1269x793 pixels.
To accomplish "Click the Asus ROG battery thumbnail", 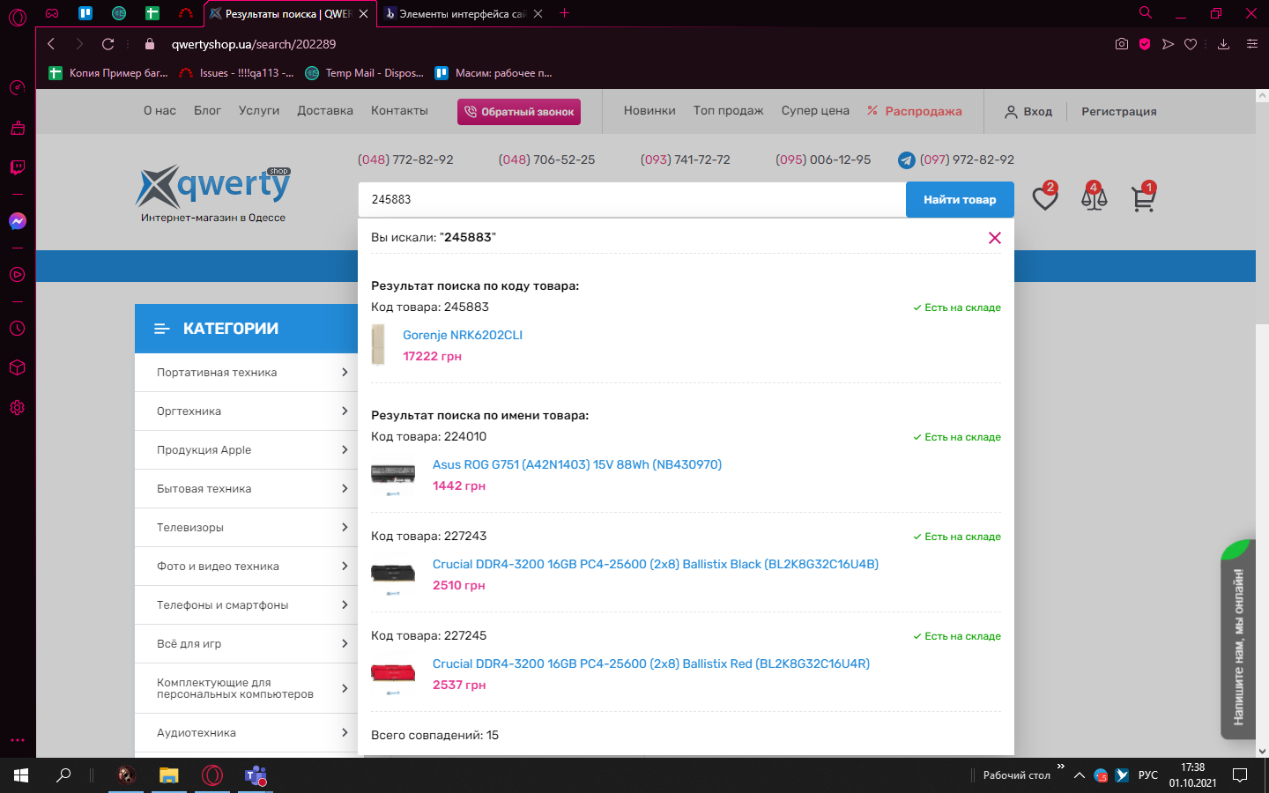I will coord(393,476).
